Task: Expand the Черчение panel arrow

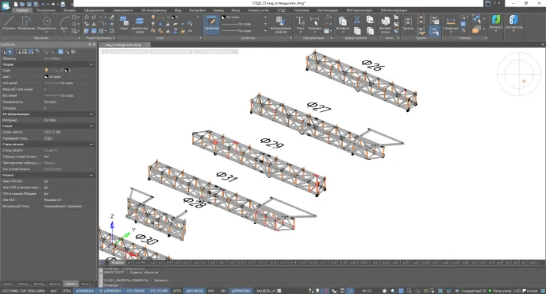Action: pyautogui.click(x=79, y=38)
